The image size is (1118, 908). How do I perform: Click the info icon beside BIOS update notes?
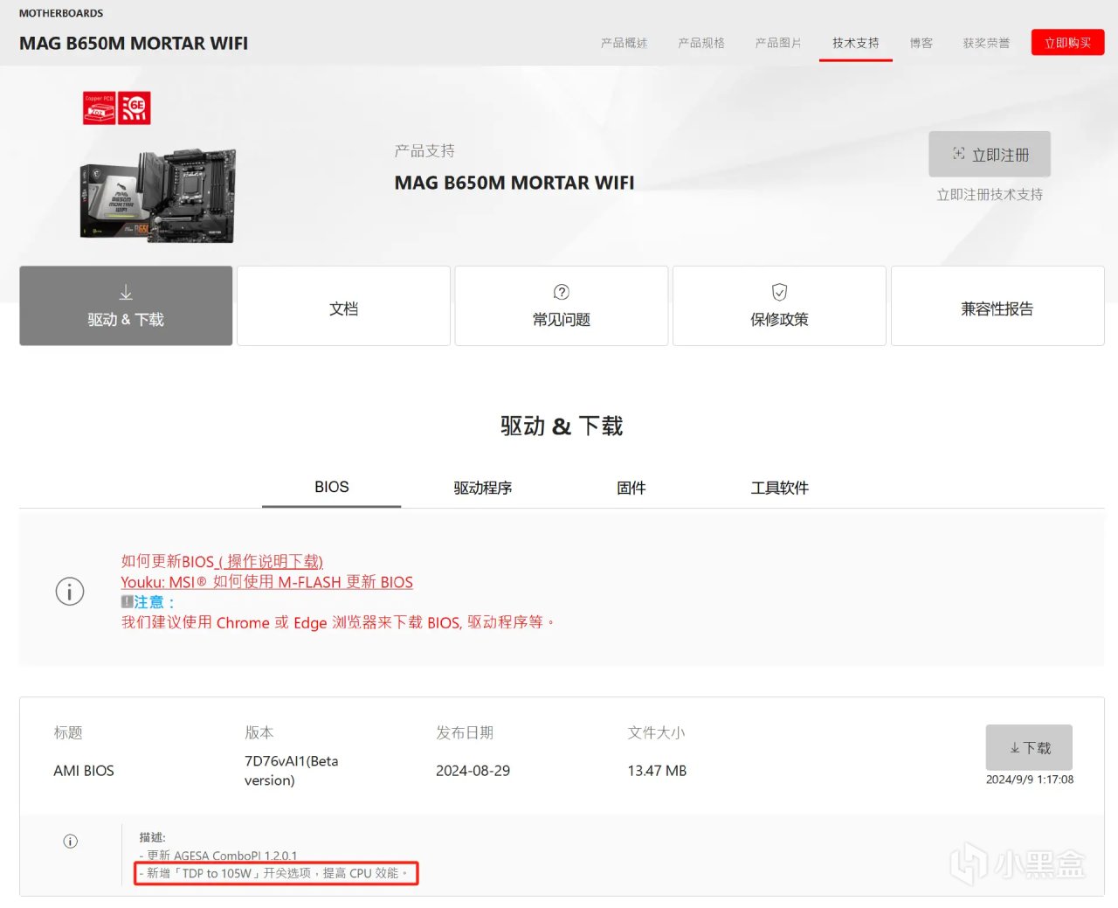[70, 592]
